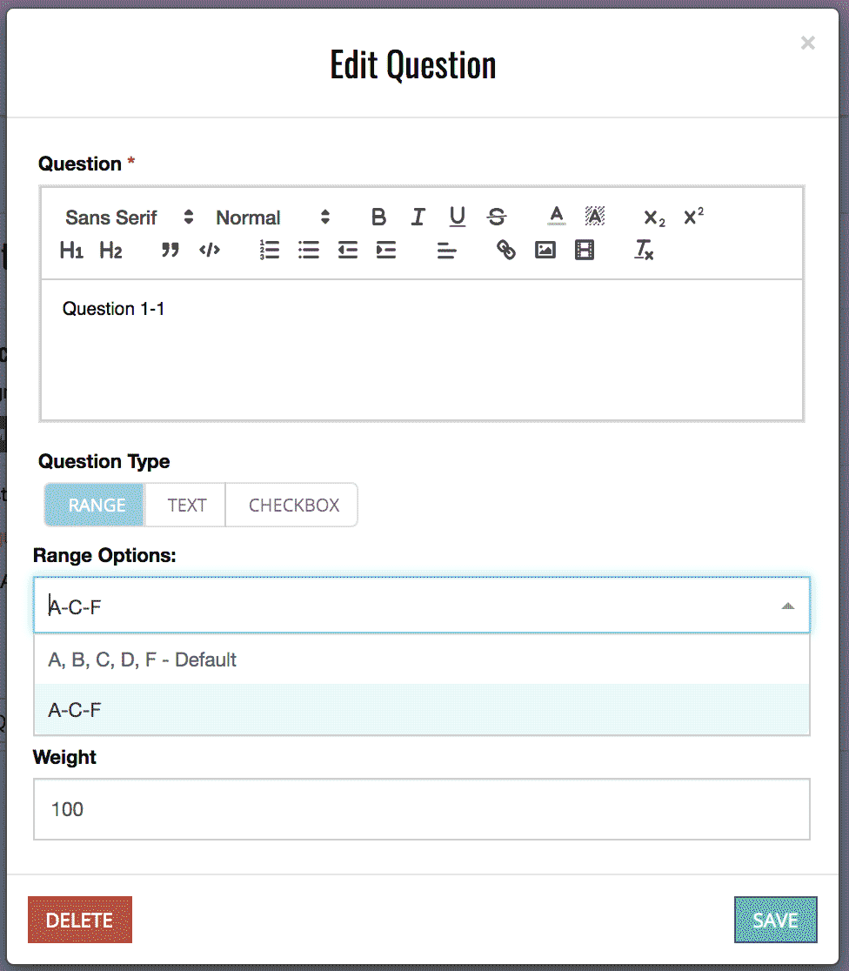
Task: Create an ordered numbered list
Action: [x=270, y=251]
